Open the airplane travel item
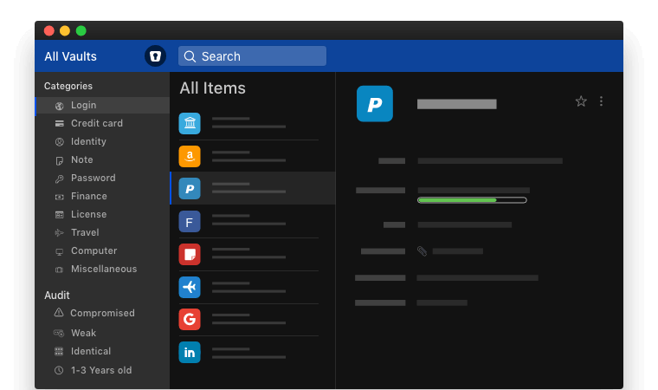Image resolution: width=658 pixels, height=390 pixels. 190,287
